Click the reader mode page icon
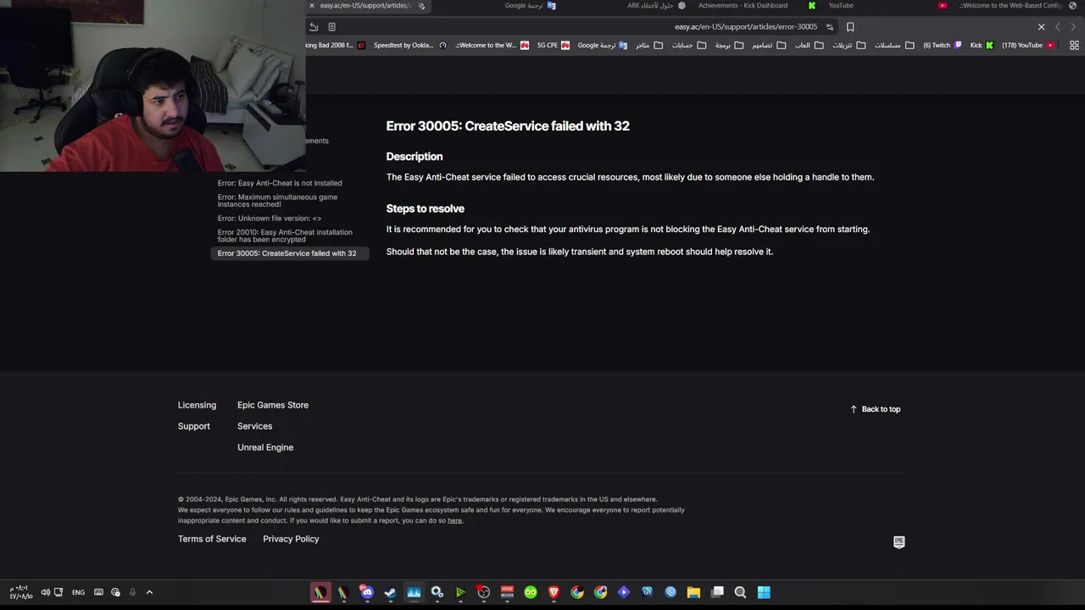This screenshot has width=1085, height=610. pos(331,27)
